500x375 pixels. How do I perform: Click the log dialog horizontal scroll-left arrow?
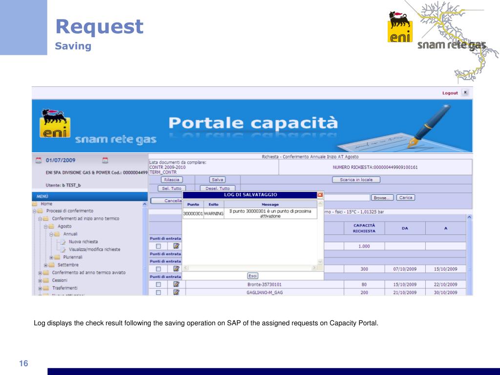coord(186,268)
